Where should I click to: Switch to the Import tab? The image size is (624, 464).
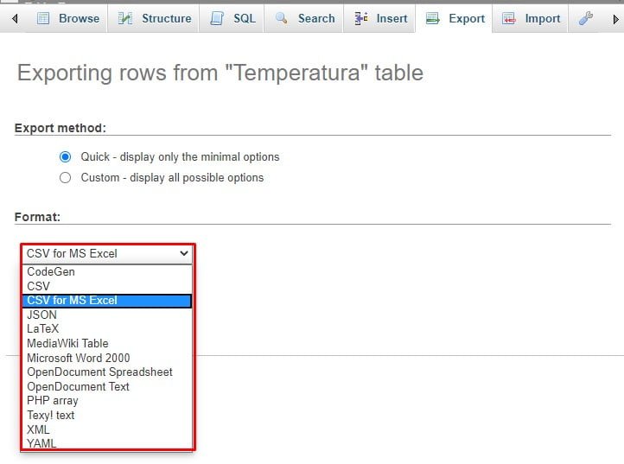[542, 18]
